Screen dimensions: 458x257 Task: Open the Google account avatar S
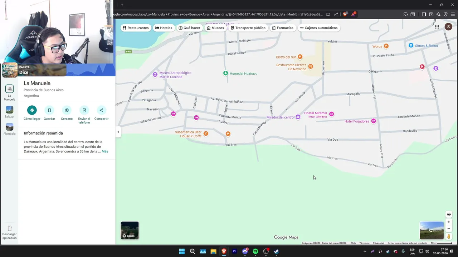tap(448, 27)
